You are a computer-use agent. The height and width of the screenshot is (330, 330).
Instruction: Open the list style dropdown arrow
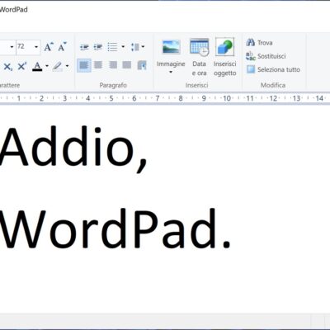click(123, 47)
